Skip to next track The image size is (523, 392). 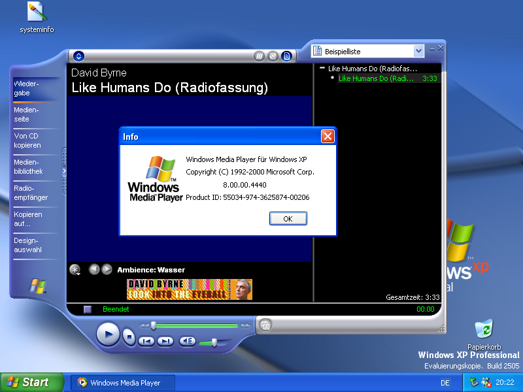point(165,341)
